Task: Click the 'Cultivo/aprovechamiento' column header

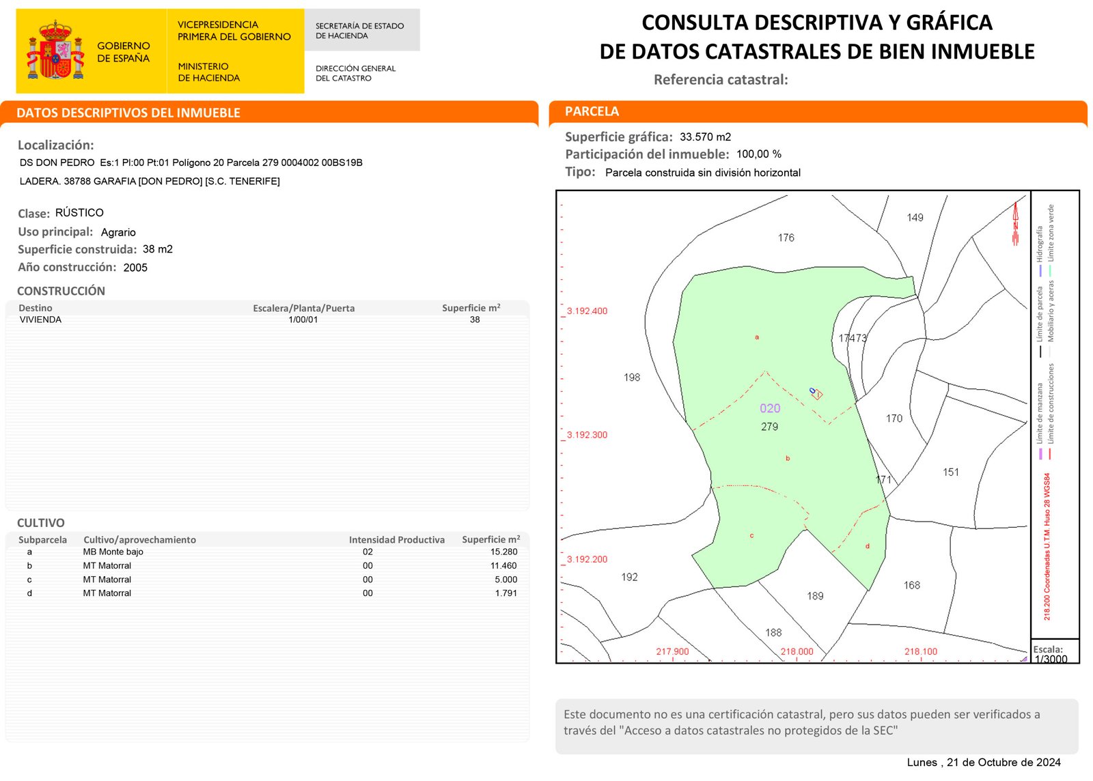Action: point(139,539)
